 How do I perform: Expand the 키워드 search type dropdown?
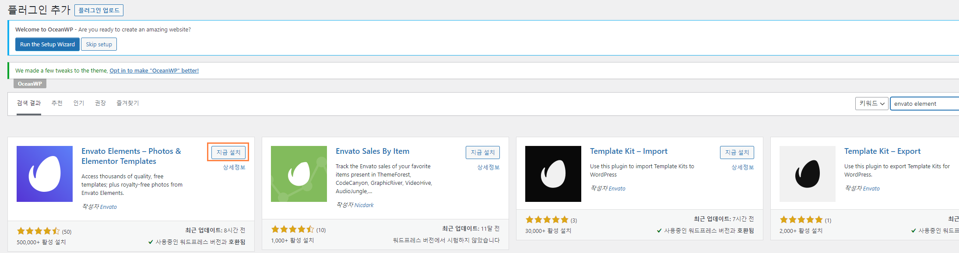871,104
